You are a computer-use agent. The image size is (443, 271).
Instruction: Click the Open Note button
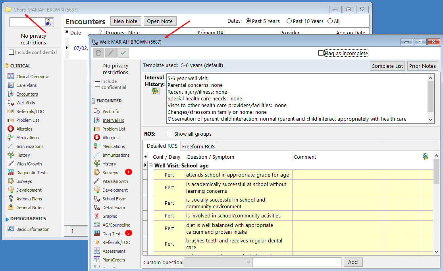(x=160, y=21)
